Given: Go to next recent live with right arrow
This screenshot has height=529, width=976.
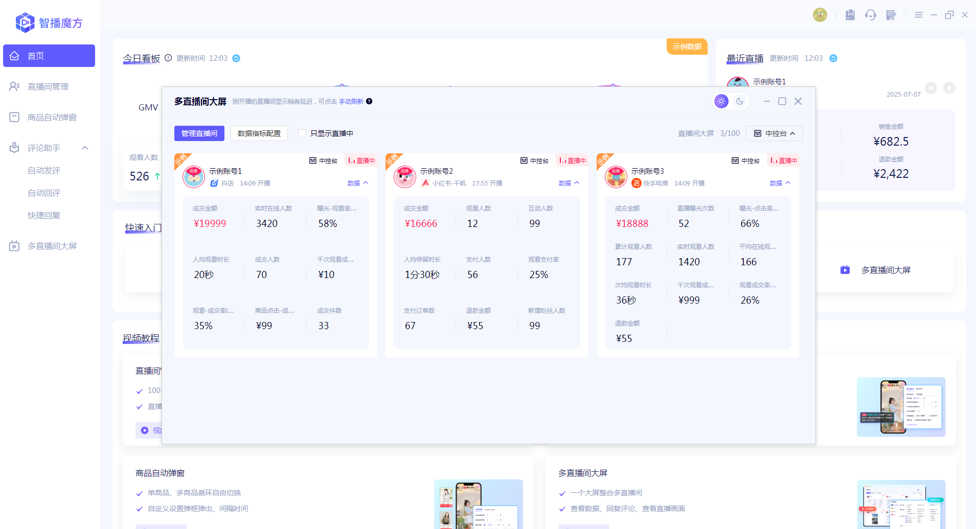Looking at the screenshot, I should tap(949, 88).
